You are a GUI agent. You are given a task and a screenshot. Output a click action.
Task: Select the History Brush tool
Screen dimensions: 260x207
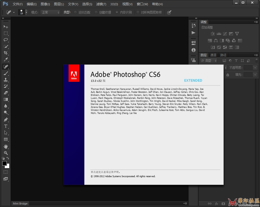click(6, 86)
